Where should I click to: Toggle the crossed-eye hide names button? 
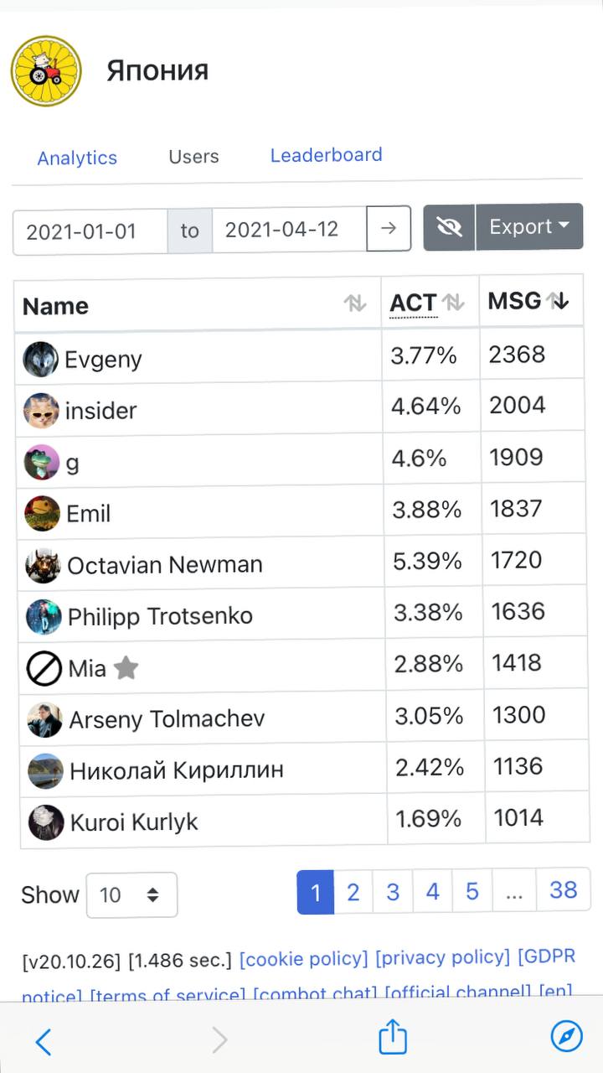pyautogui.click(x=450, y=227)
